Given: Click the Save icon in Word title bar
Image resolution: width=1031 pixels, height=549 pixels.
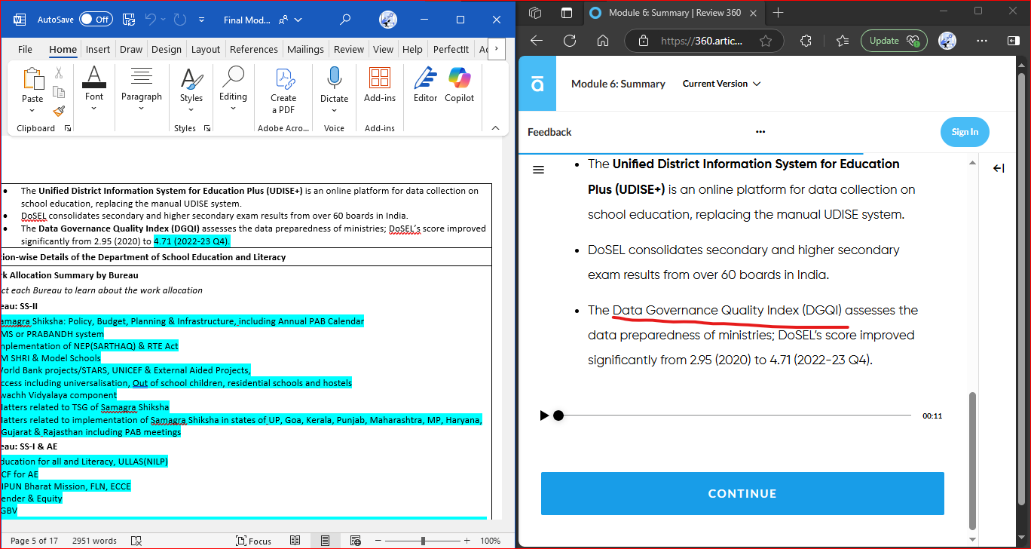Looking at the screenshot, I should [x=129, y=20].
